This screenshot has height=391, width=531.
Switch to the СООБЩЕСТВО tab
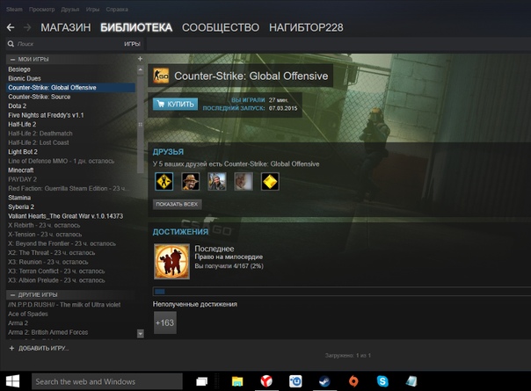221,27
